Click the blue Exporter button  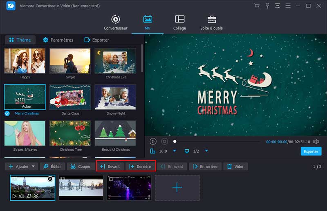pyautogui.click(x=311, y=151)
